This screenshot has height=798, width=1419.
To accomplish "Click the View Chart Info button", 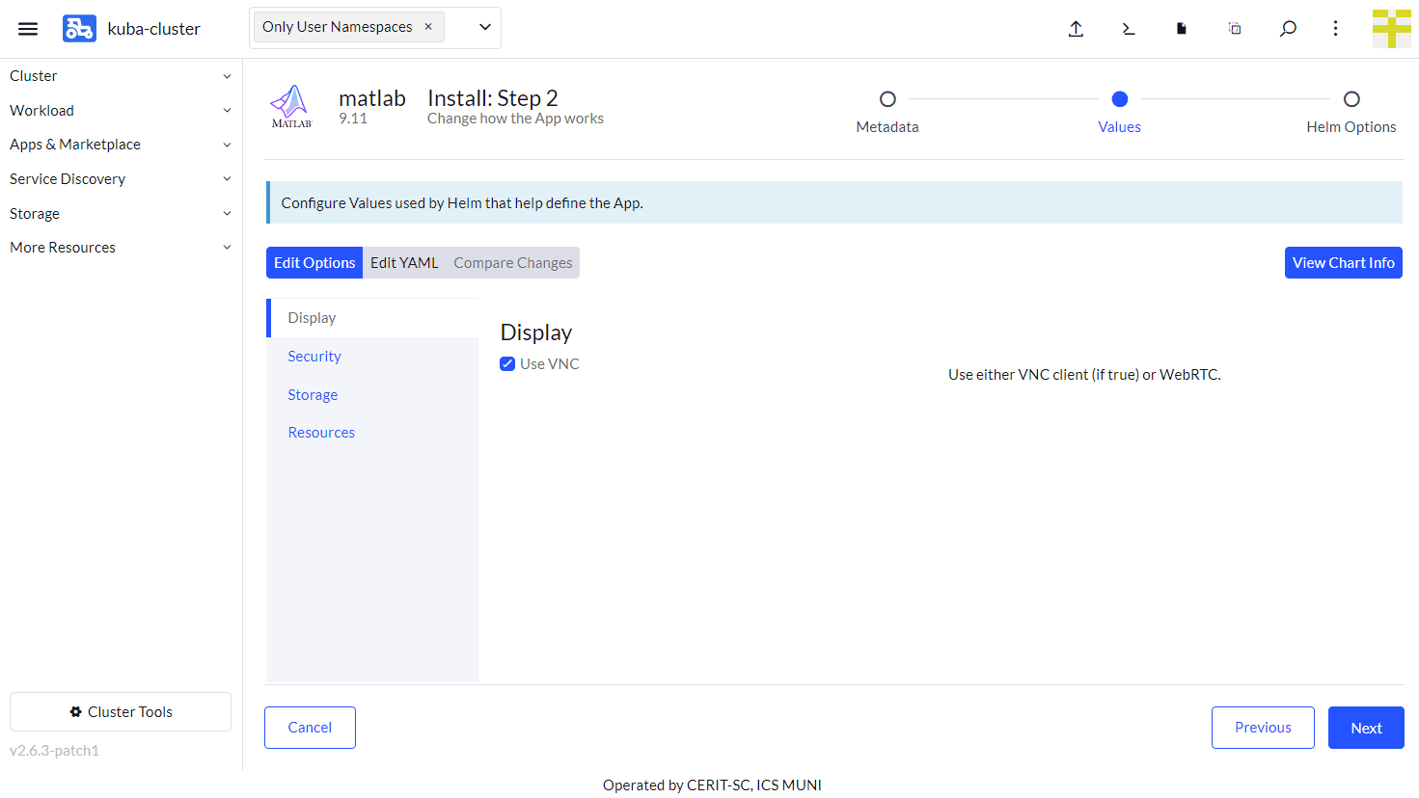I will pos(1343,263).
